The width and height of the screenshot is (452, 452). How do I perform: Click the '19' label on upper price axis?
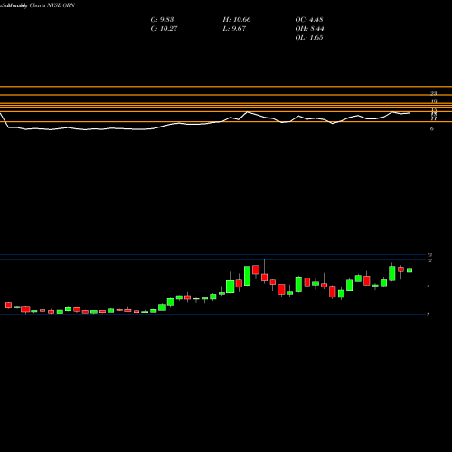point(434,101)
